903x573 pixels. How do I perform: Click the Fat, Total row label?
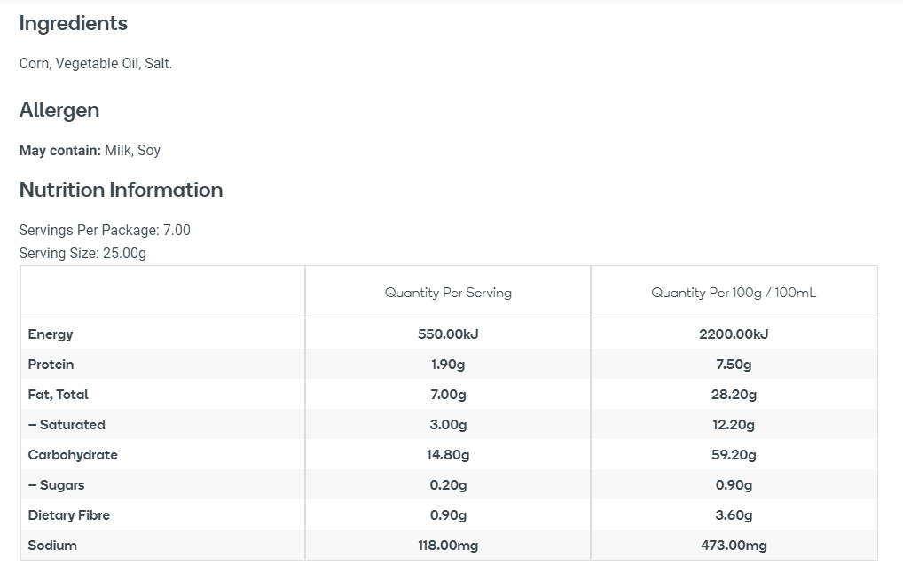pos(59,395)
